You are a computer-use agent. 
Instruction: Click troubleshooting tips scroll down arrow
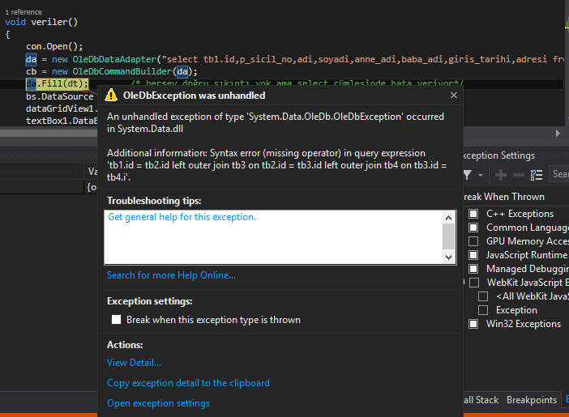(x=448, y=257)
